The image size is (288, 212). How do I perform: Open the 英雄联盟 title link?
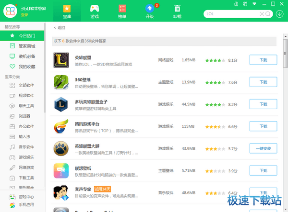click(83, 58)
